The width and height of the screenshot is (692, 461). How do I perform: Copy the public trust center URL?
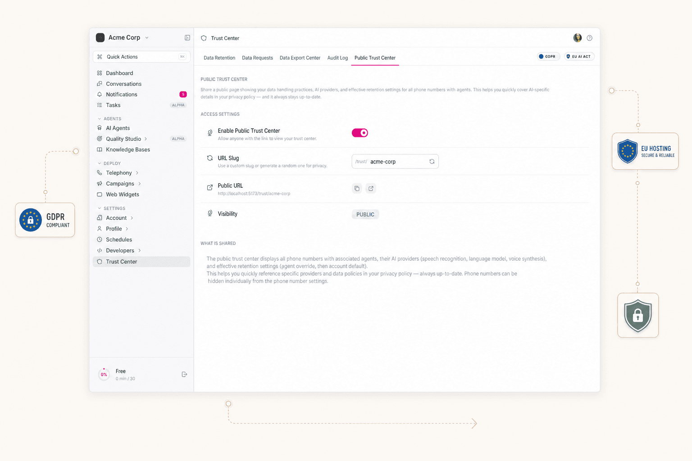357,188
